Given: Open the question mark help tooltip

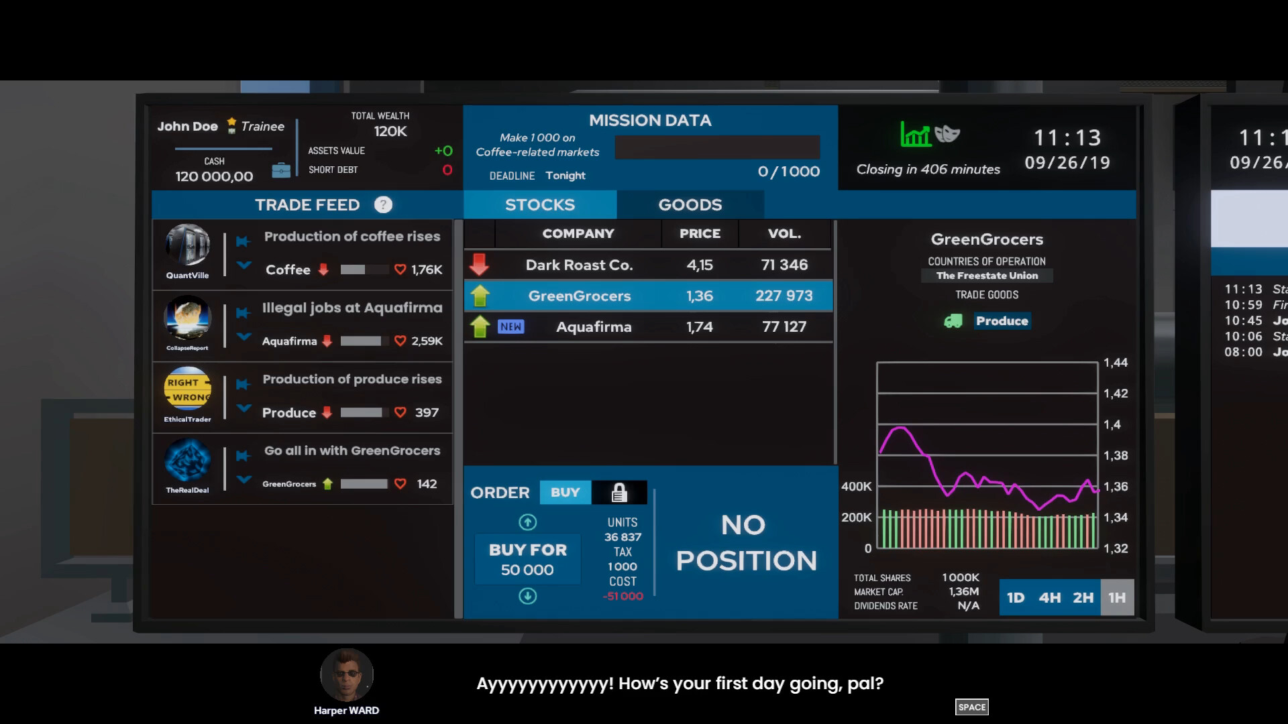Looking at the screenshot, I should coord(382,204).
